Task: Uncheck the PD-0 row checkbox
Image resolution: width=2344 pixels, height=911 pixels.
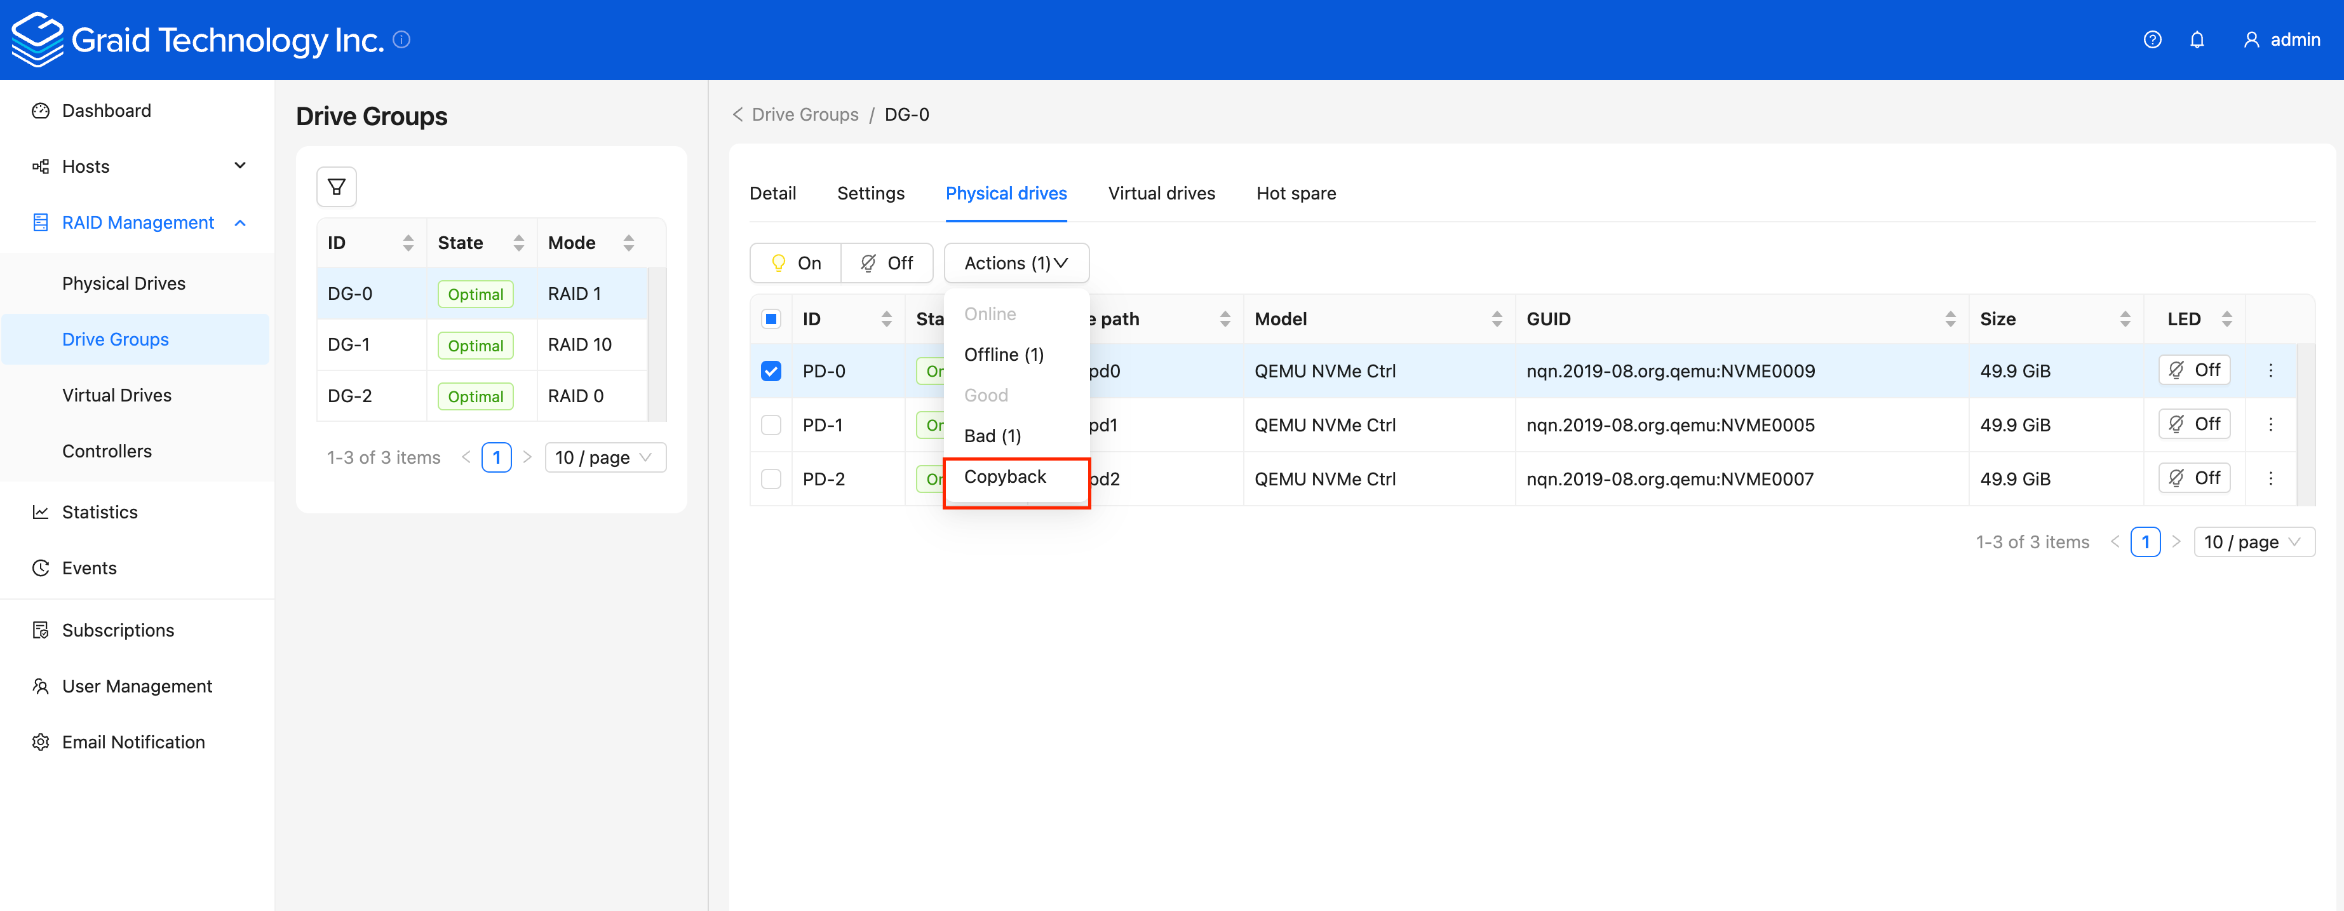Action: pyautogui.click(x=771, y=370)
